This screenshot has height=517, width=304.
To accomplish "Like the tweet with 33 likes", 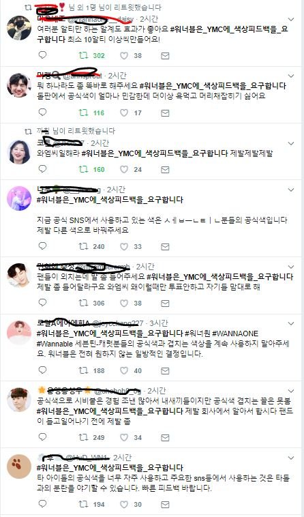I will pos(124,247).
